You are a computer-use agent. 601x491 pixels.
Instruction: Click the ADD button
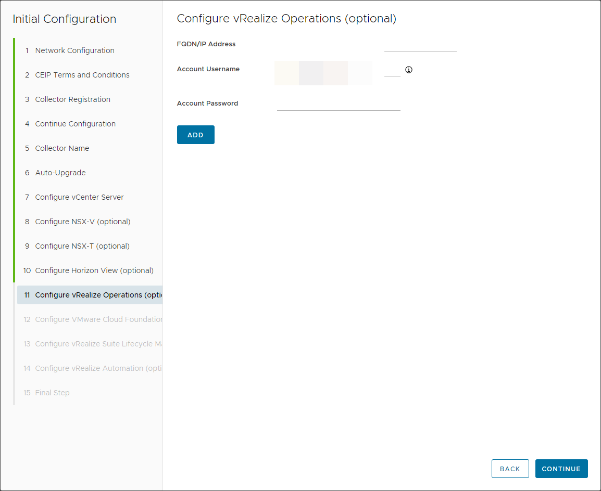[x=195, y=135]
